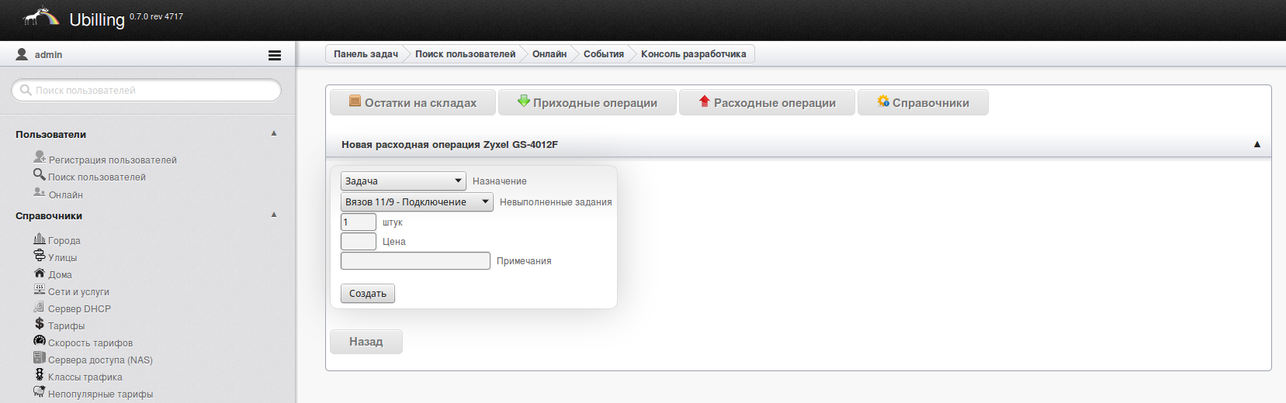Click the Houses home icon
Viewport: 1286px width, 403px height.
(x=40, y=273)
